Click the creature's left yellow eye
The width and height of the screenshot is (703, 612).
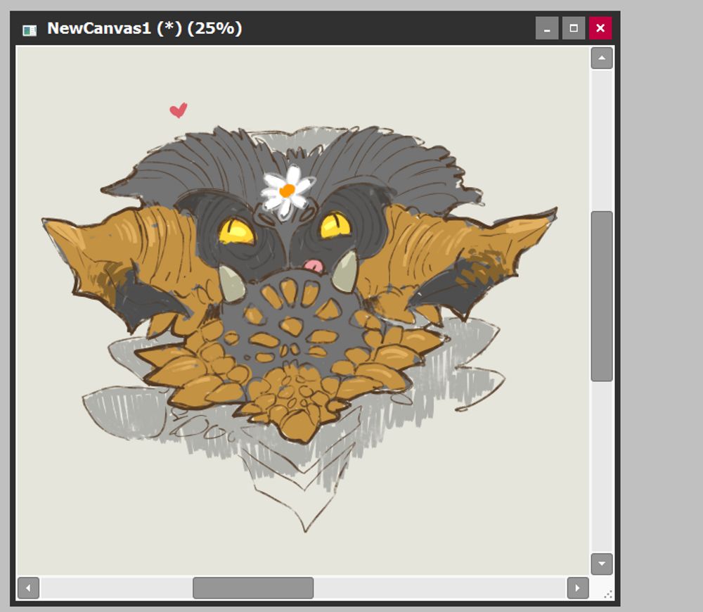click(236, 231)
